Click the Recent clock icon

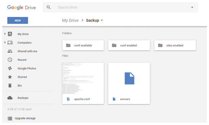coord(10,60)
